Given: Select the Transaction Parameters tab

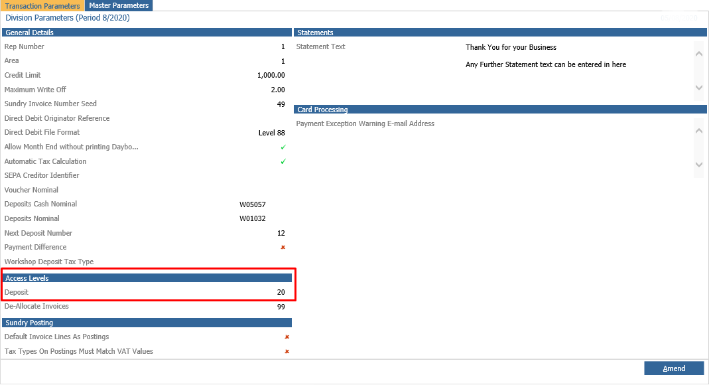Looking at the screenshot, I should pos(42,5).
